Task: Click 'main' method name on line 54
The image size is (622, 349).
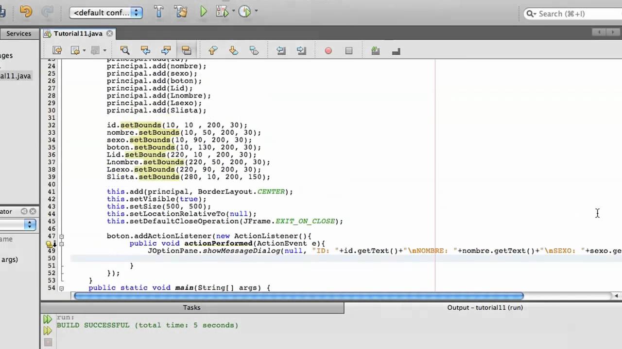Action: tap(184, 288)
